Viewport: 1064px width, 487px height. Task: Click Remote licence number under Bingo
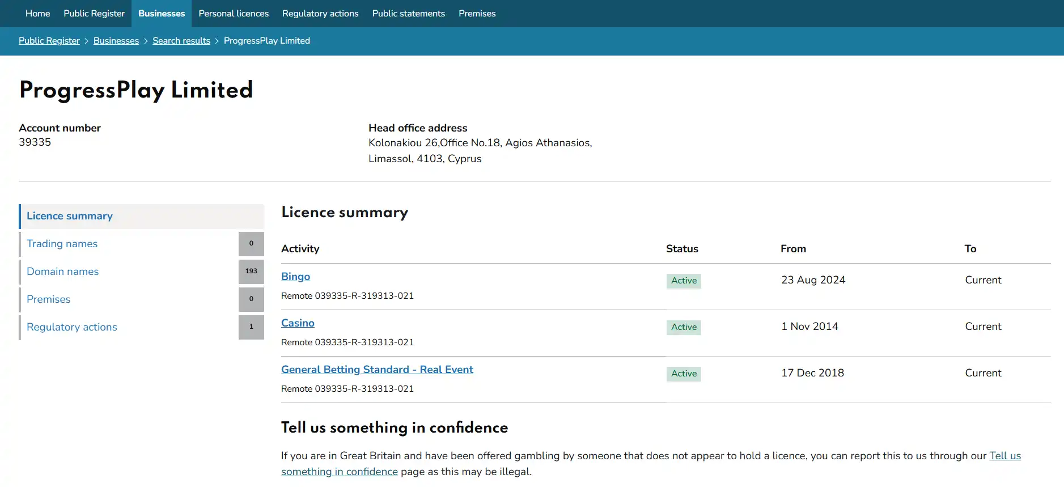pos(347,296)
